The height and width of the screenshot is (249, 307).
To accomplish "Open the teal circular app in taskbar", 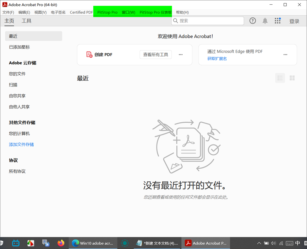I will tap(125, 243).
